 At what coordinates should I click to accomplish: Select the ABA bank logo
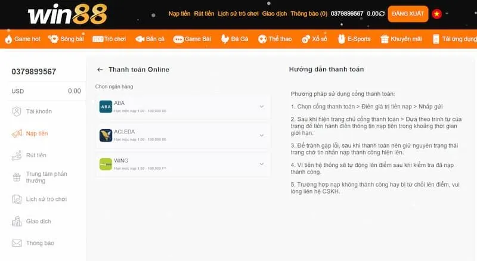(x=106, y=107)
